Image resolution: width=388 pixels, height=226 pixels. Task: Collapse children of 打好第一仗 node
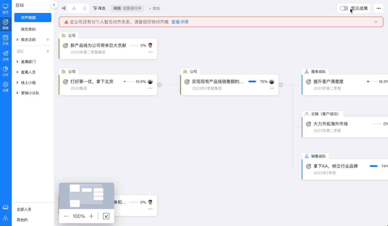click(x=159, y=85)
